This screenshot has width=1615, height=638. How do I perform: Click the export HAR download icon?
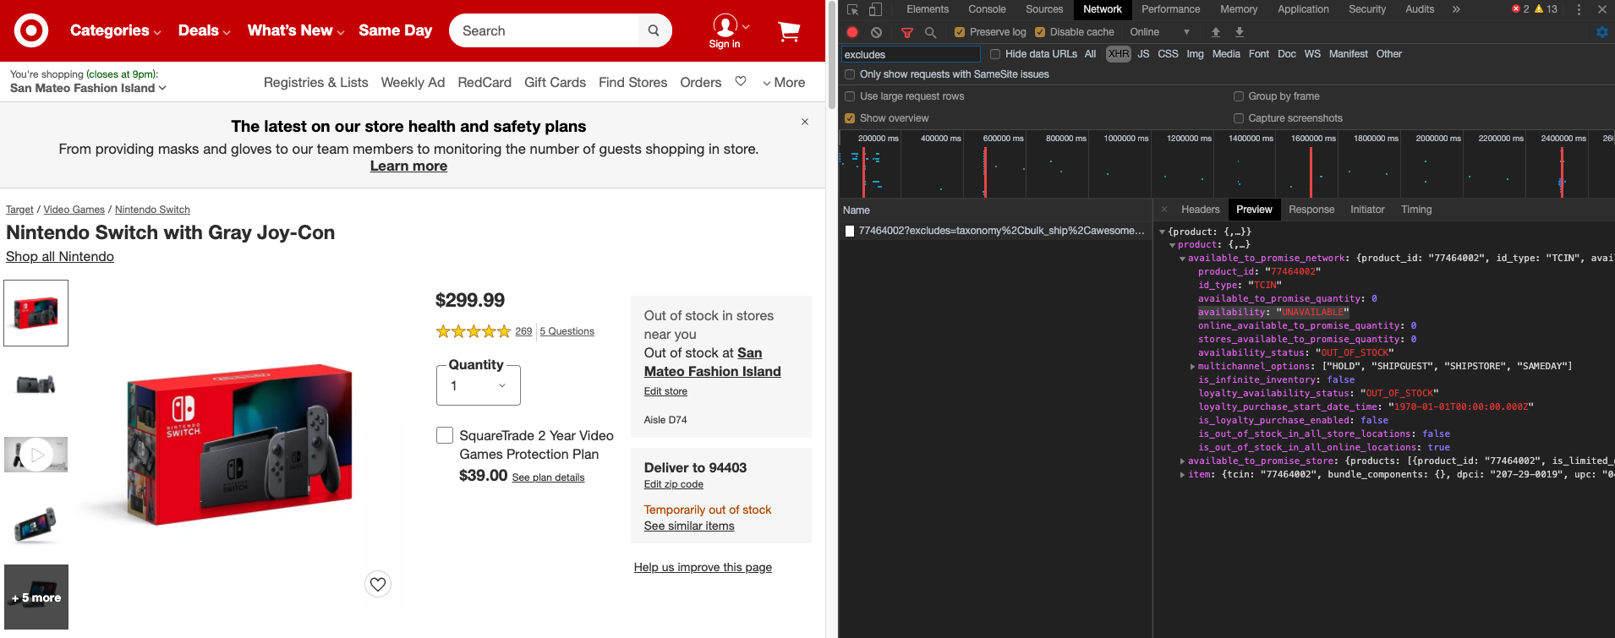[x=1239, y=32]
